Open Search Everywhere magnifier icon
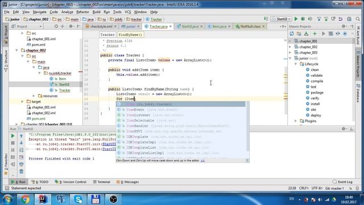The width and height of the screenshot is (364, 205). pyautogui.click(x=358, y=19)
